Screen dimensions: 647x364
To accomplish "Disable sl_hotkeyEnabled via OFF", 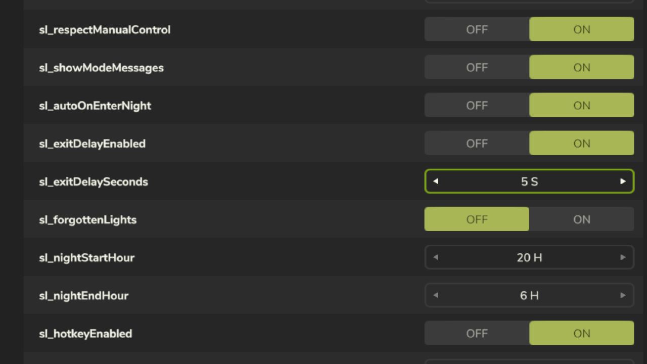I will [x=477, y=333].
